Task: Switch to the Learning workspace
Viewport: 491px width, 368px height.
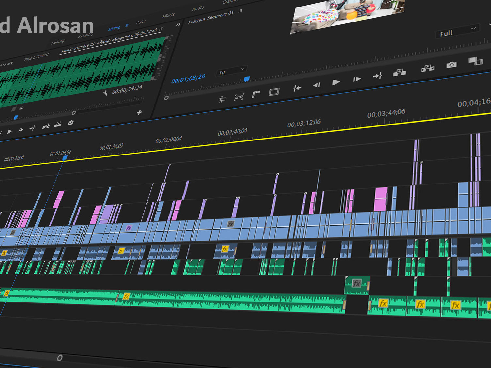Action: pos(58,42)
